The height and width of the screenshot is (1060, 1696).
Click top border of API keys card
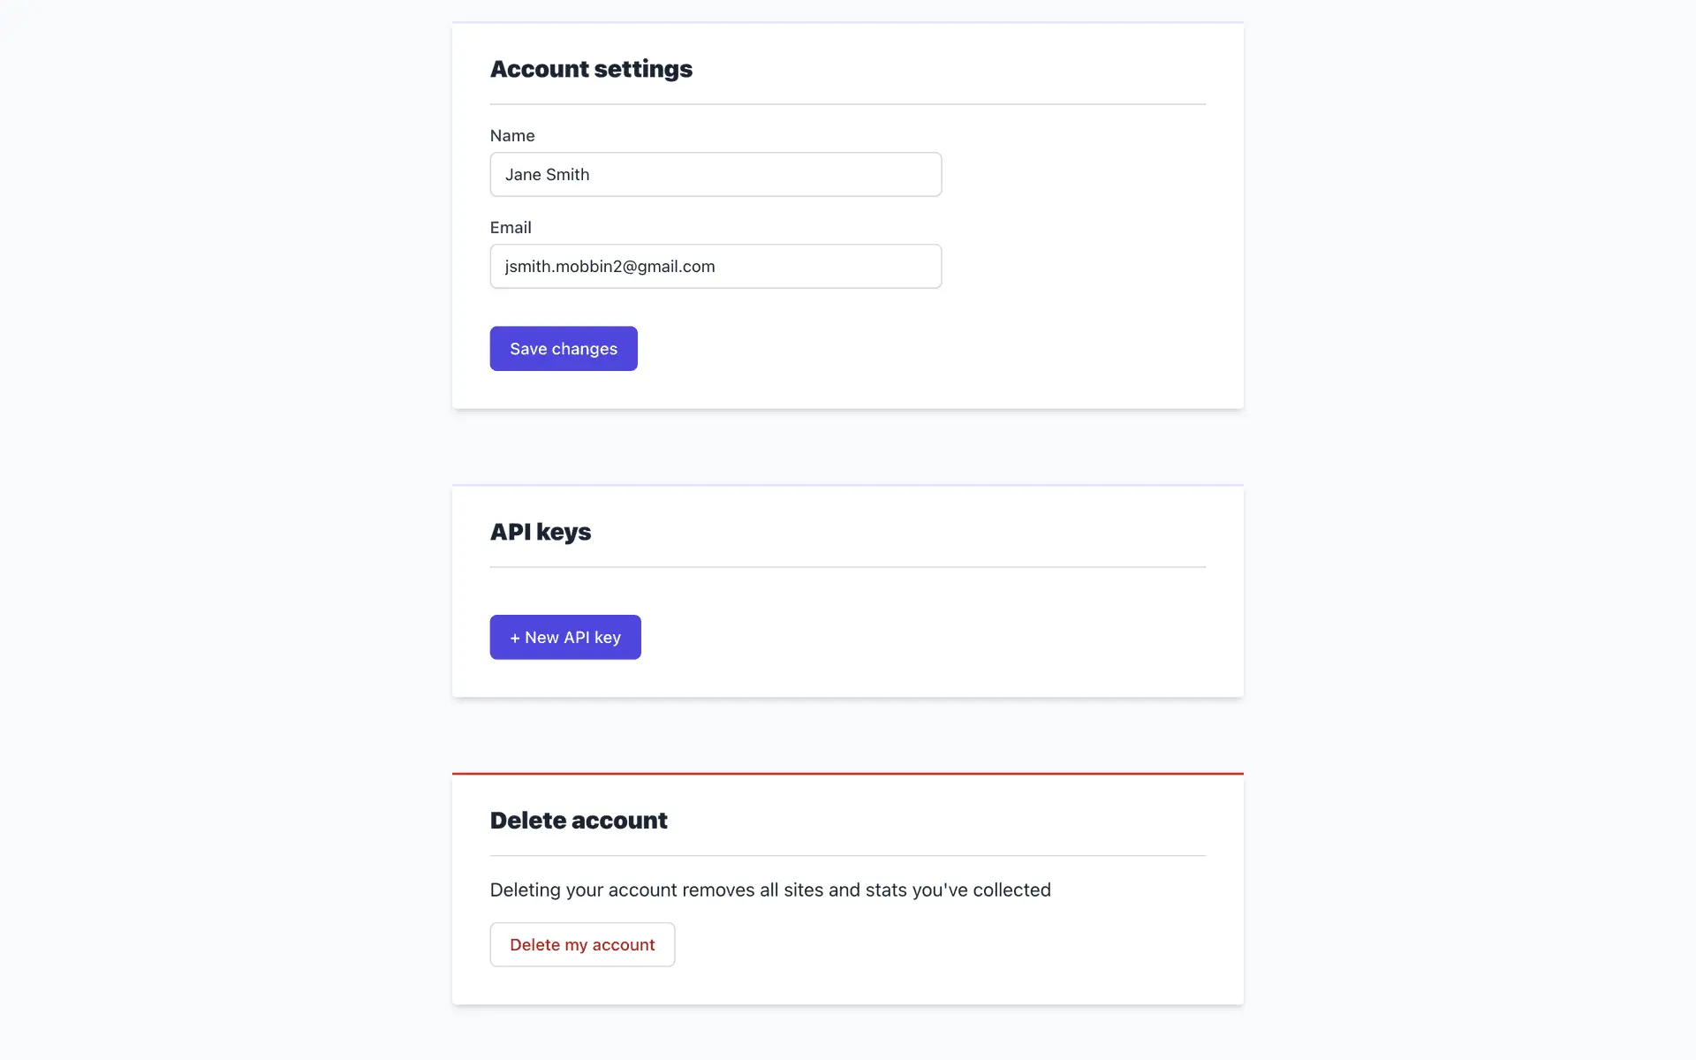click(x=848, y=486)
